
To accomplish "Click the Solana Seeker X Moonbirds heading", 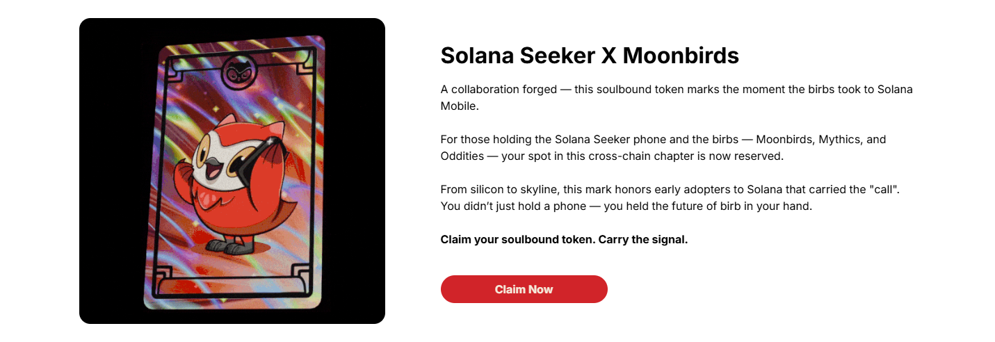I will 590,56.
